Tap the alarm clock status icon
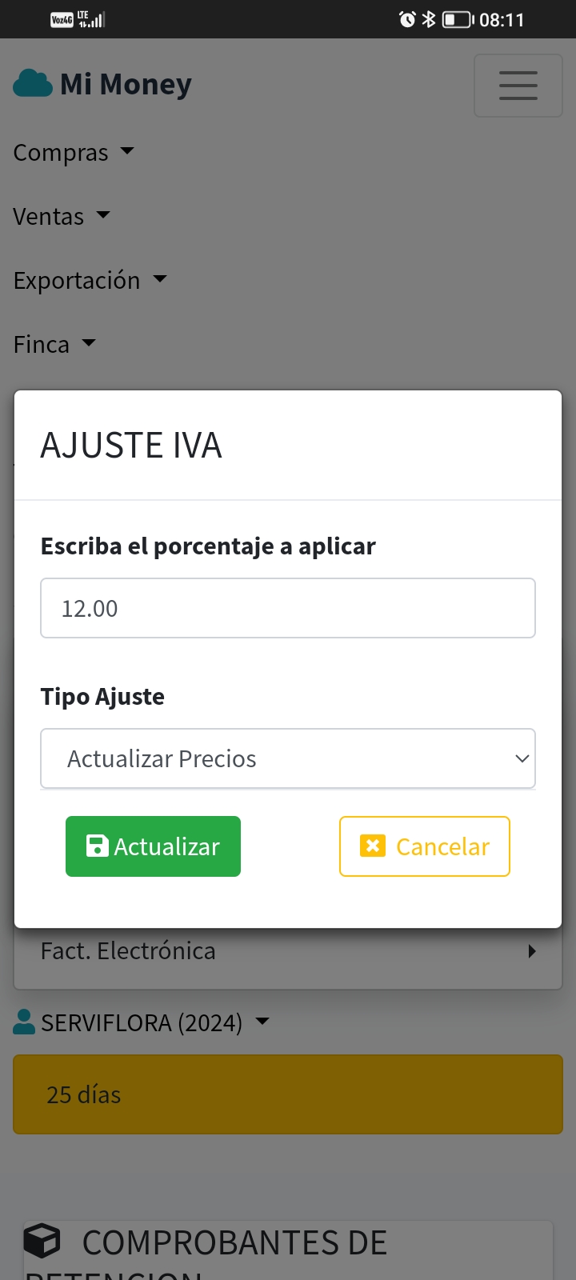This screenshot has height=1280, width=576. coord(407,19)
